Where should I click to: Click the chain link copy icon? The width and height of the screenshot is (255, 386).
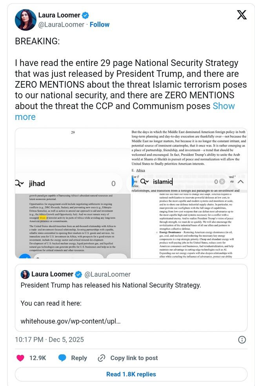(102, 358)
